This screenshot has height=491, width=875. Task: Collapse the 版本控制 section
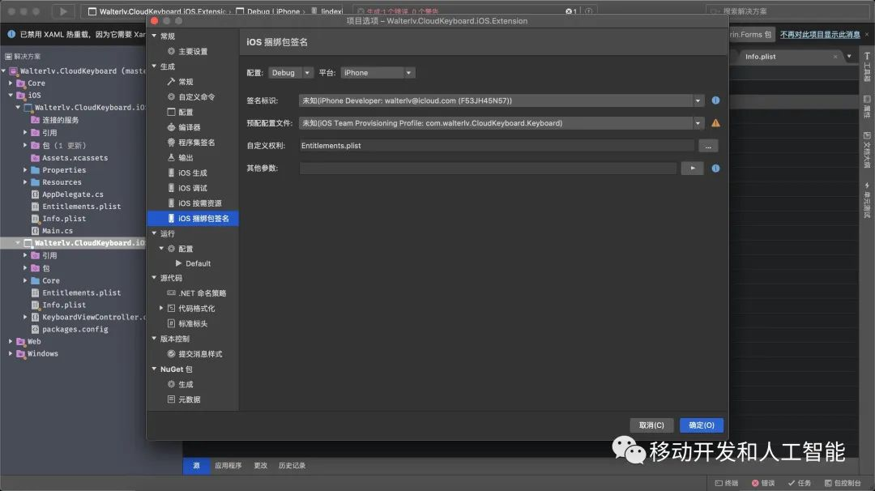pyautogui.click(x=154, y=338)
